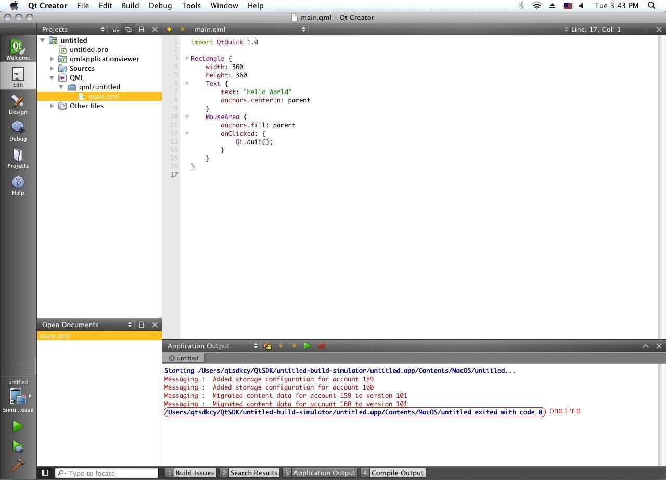Close the Application Output pane

click(x=659, y=346)
